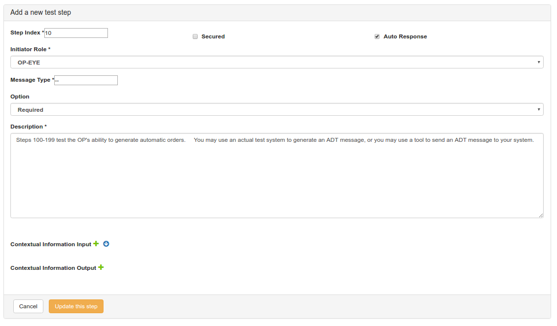Add a new Contextual Information Input entry
557x326 pixels.
96,244
